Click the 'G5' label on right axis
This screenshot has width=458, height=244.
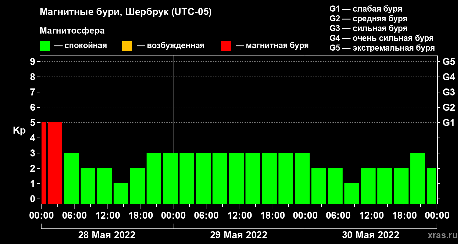coord(449,62)
